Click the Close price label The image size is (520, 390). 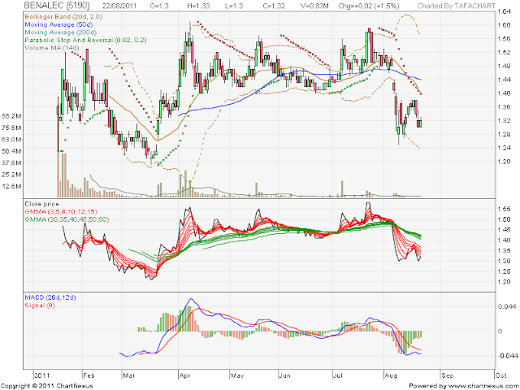[x=41, y=204]
